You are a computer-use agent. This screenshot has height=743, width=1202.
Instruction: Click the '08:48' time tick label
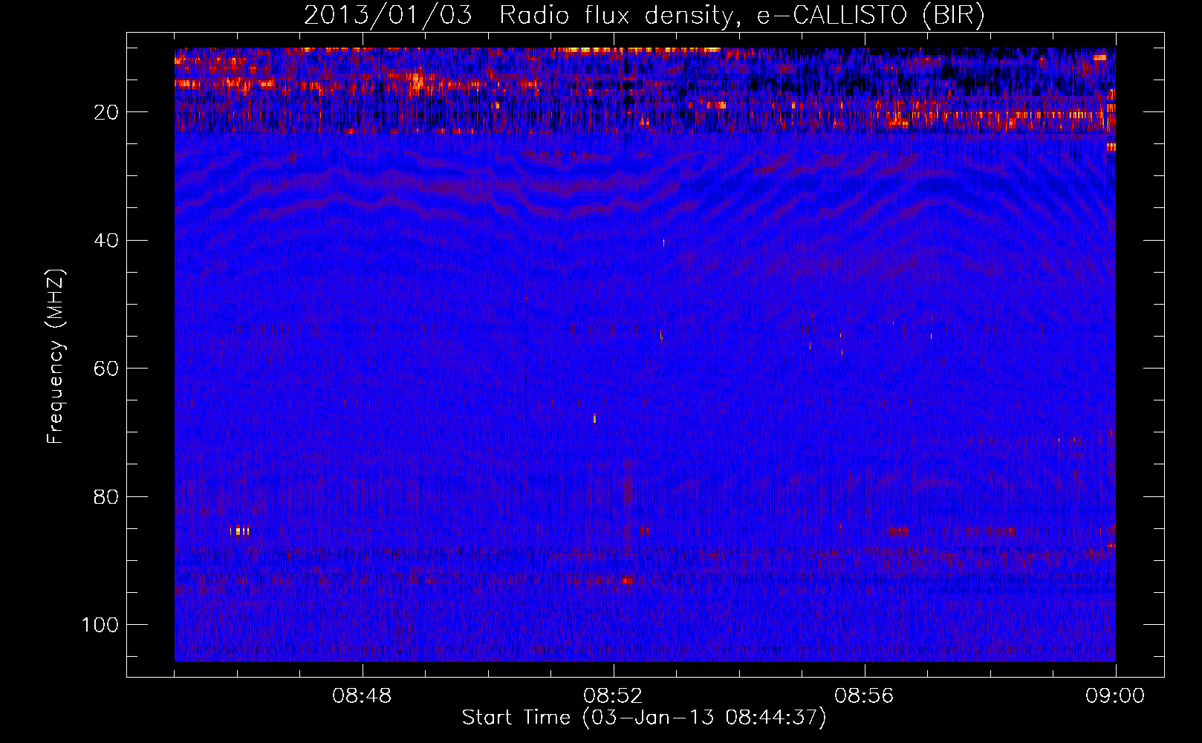pos(363,696)
